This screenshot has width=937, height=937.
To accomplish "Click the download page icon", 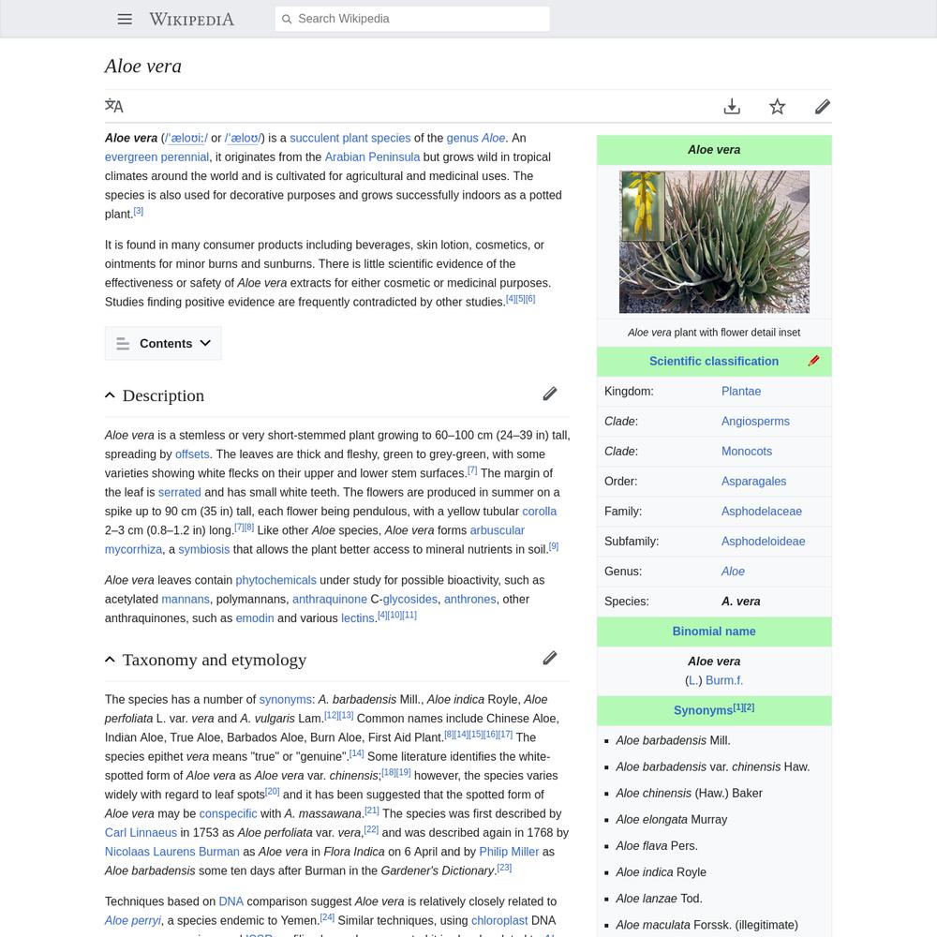I will point(732,107).
